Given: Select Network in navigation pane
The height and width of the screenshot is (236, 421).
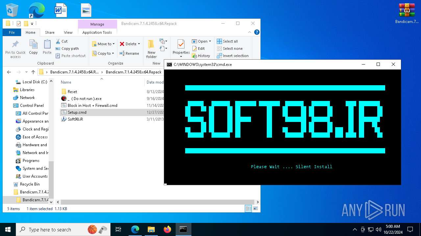Looking at the screenshot, I should pos(24,98).
